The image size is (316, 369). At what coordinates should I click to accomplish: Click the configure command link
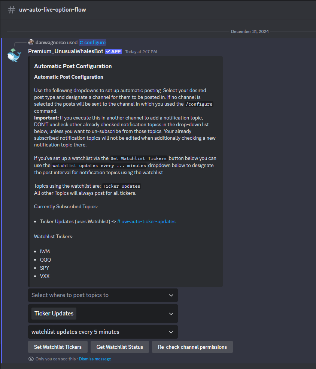coord(92,42)
